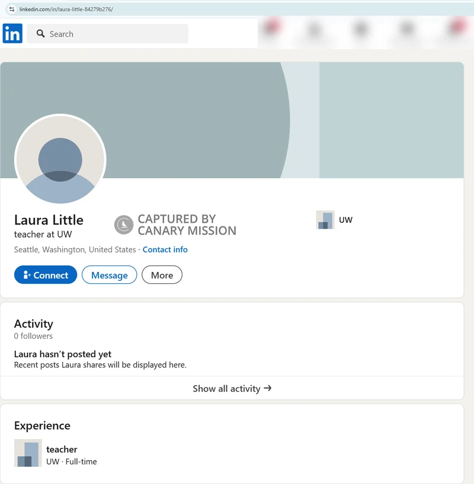Open the UW company link text
The image size is (474, 484).
pyautogui.click(x=345, y=220)
